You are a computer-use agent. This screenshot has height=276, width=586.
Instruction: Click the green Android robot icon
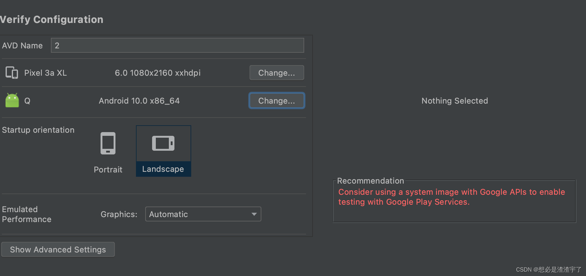(x=12, y=100)
